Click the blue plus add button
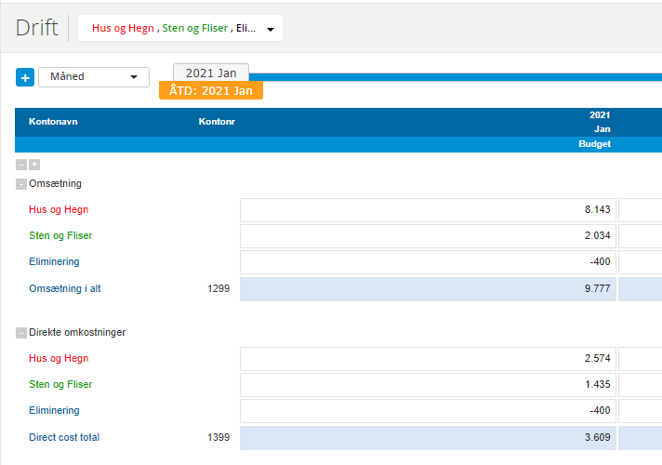The image size is (662, 465). [x=25, y=77]
